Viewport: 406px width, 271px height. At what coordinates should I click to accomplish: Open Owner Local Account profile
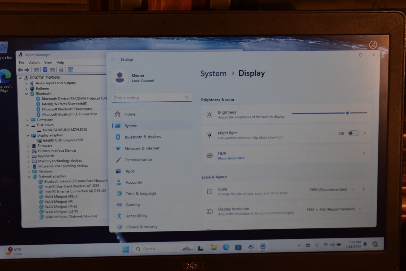(x=134, y=78)
